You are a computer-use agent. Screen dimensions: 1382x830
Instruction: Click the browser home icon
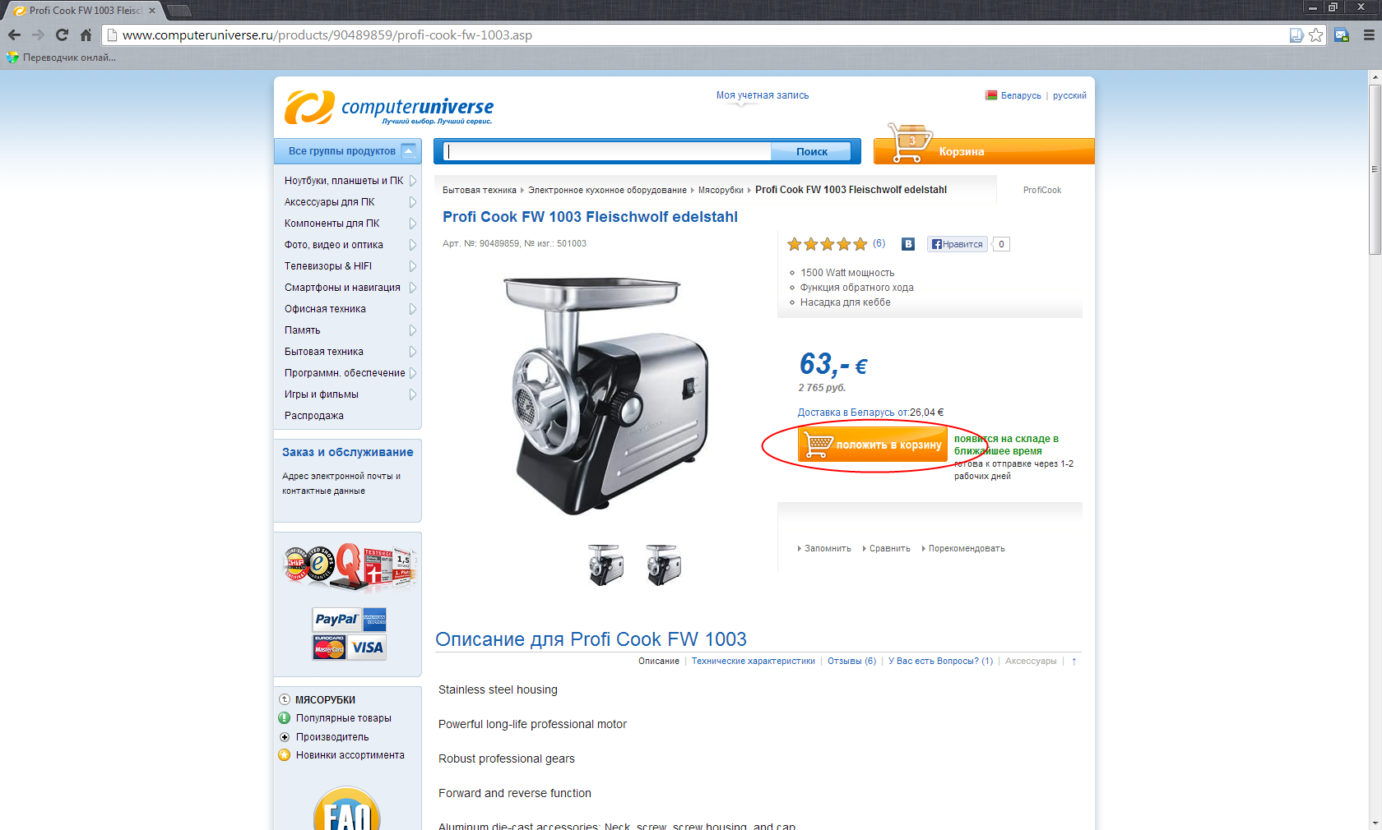click(x=86, y=35)
